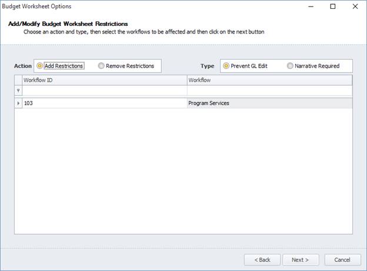Choose the Remove Restrictions option

[x=102, y=66]
